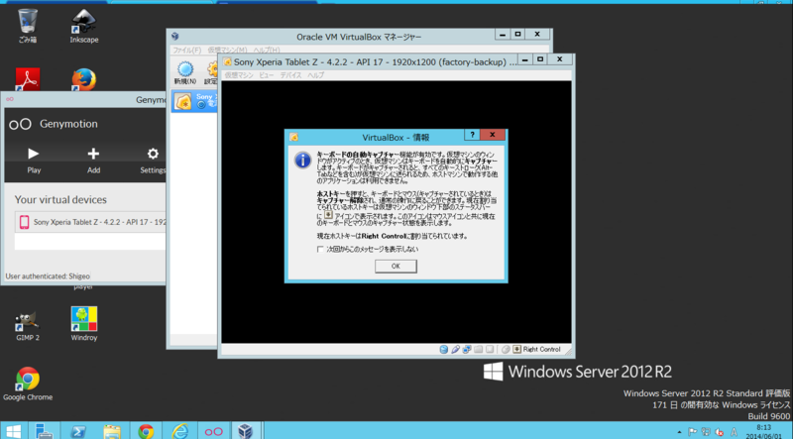Click the Action Center flag tray icon
This screenshot has width=793, height=439.
692,432
